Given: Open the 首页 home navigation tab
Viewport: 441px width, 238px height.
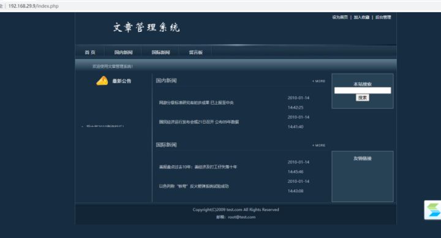Looking at the screenshot, I should [90, 52].
